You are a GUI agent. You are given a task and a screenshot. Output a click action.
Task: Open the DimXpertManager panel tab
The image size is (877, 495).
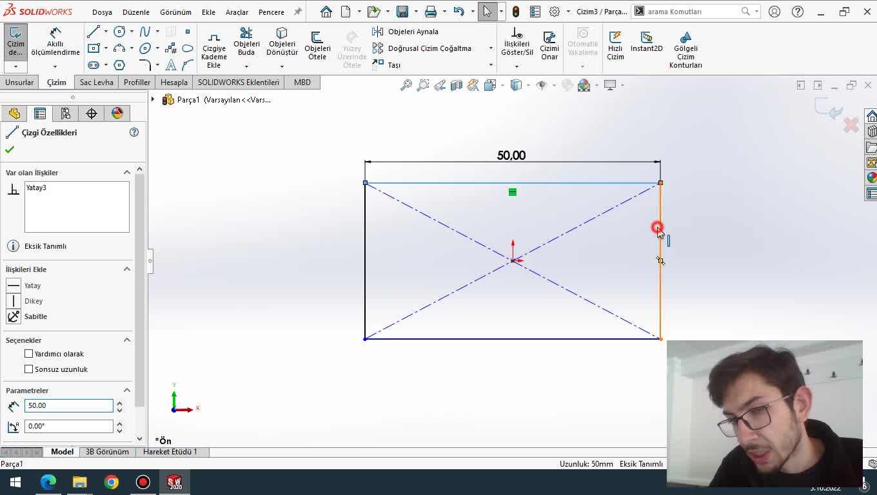pos(92,113)
